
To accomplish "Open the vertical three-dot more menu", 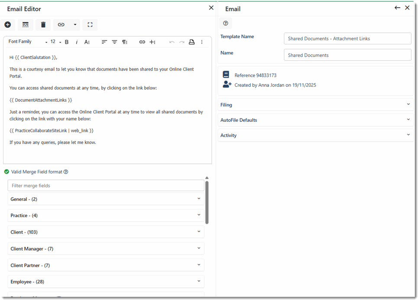I will pyautogui.click(x=202, y=42).
